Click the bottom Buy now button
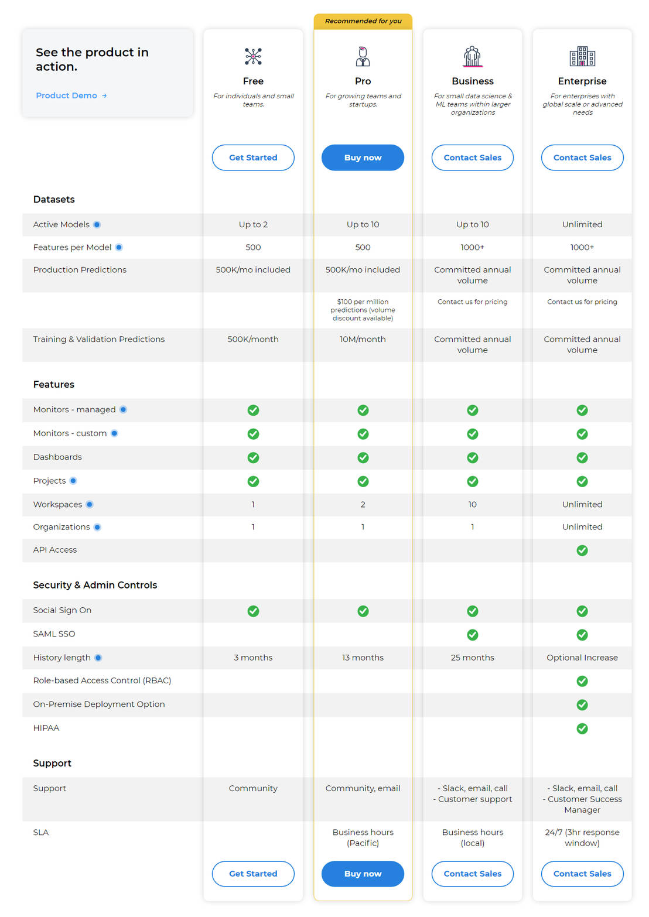Screen dimensions: 649x917 point(363,874)
